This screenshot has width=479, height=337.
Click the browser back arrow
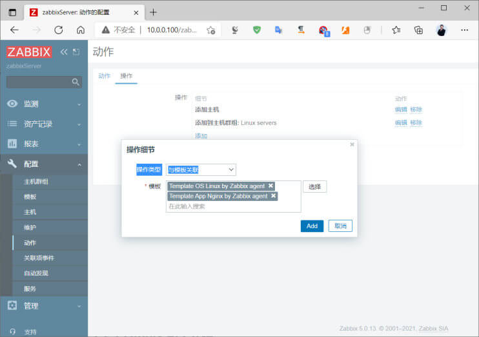coord(14,30)
